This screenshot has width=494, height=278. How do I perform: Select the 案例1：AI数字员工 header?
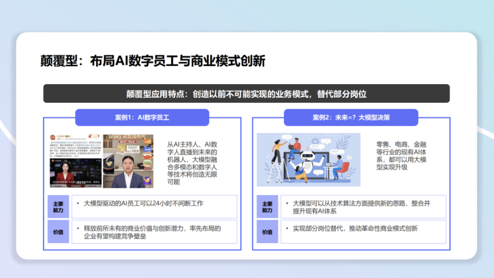[142, 118]
